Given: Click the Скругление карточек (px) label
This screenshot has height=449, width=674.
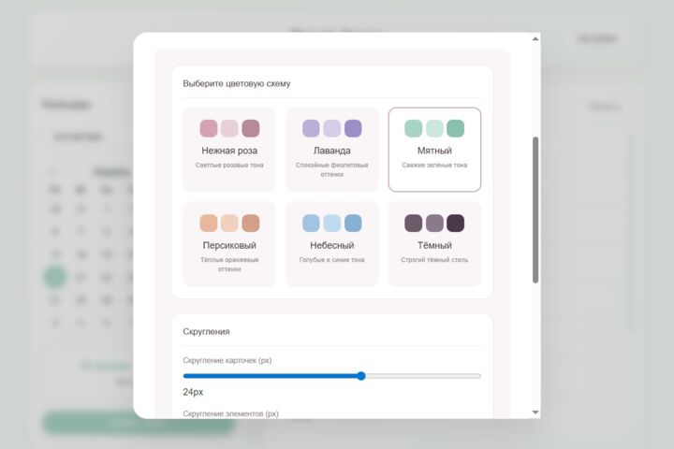Looking at the screenshot, I should pos(227,360).
